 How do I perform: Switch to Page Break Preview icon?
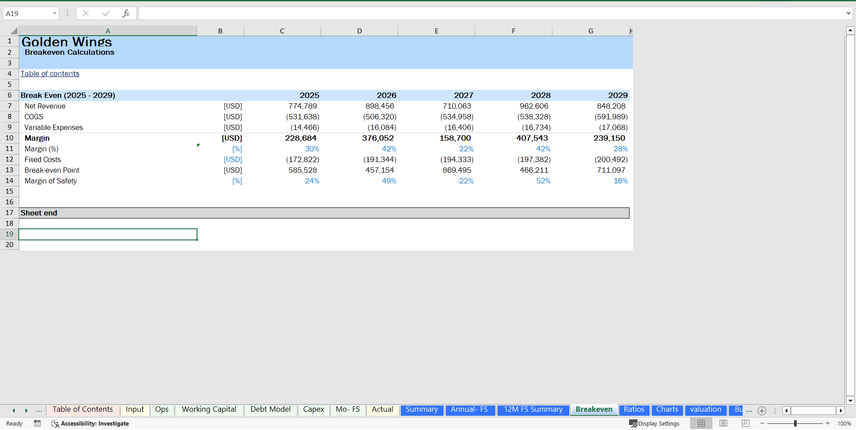[x=745, y=423]
